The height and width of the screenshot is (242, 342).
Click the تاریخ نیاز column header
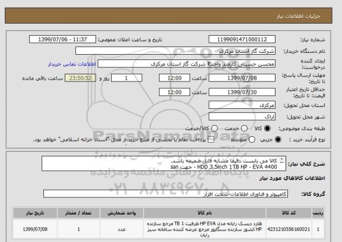(x=35, y=213)
